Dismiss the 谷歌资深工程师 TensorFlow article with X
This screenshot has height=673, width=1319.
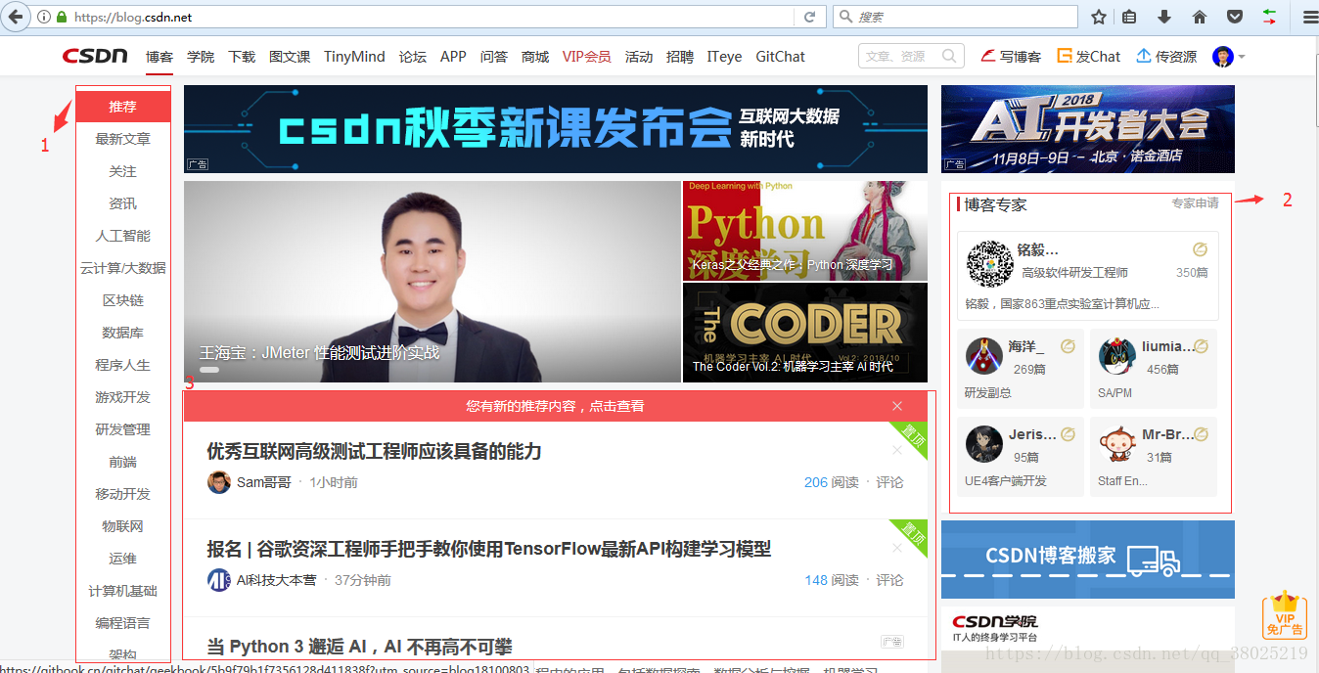[x=897, y=548]
